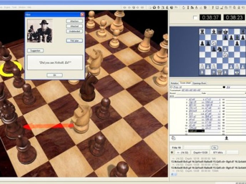246x184 pixels.
Task: Switch to the Notation tab
Action: pyautogui.click(x=174, y=83)
